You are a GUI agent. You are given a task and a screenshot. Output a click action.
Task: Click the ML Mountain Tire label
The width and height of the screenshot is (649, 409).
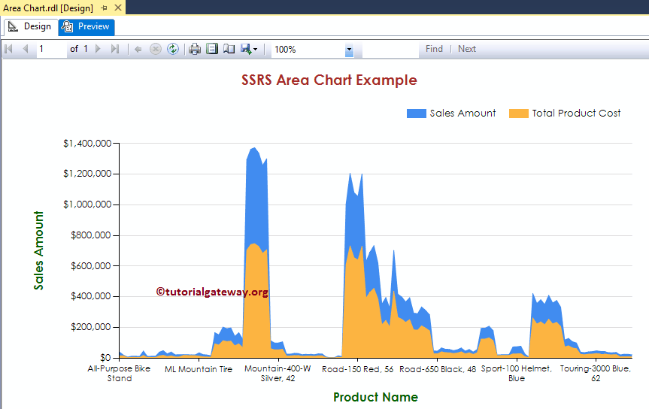click(x=199, y=369)
